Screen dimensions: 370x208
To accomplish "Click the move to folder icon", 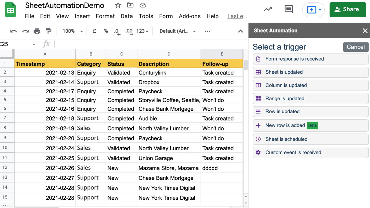I will 130,5.
